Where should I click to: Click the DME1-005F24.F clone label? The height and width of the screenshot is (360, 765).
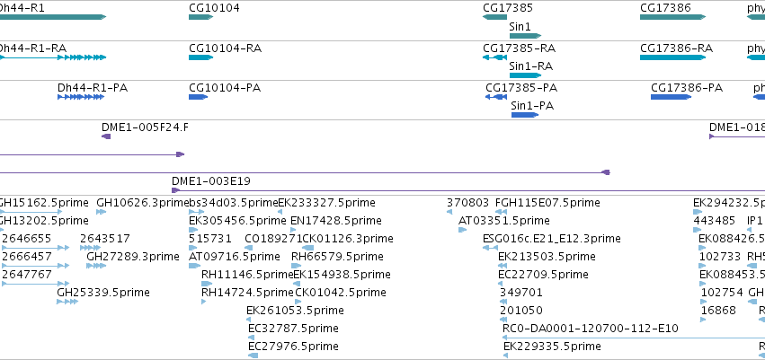click(145, 127)
